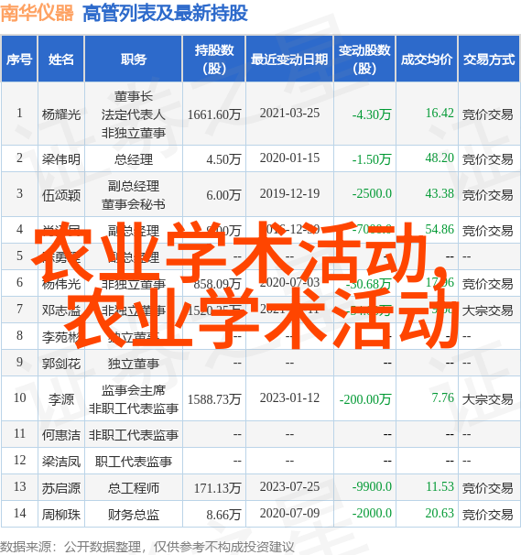Click the date 2019-12-19
Image resolution: width=521 pixels, height=555 pixels.
pos(289,194)
